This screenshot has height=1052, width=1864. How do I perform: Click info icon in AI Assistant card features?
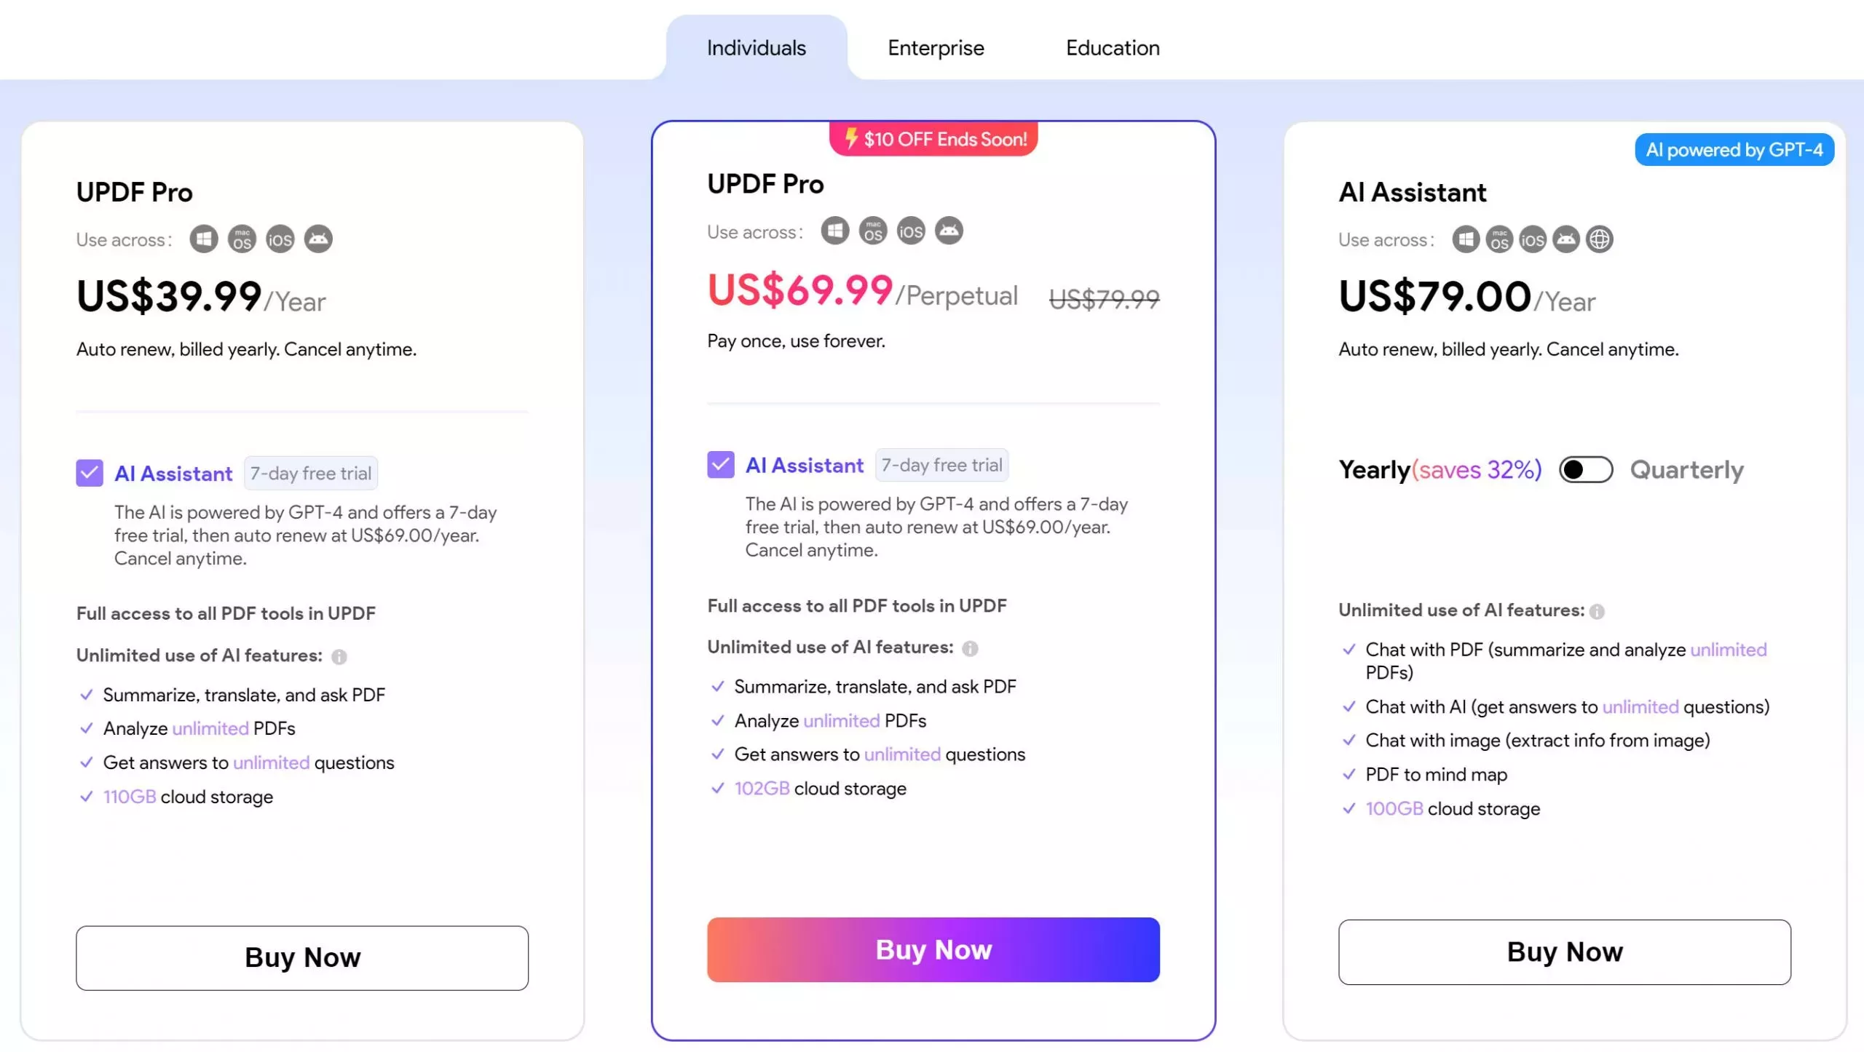[x=1597, y=612]
